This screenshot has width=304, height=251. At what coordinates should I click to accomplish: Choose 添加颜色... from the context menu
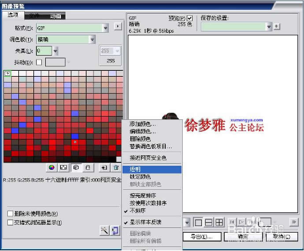point(152,124)
